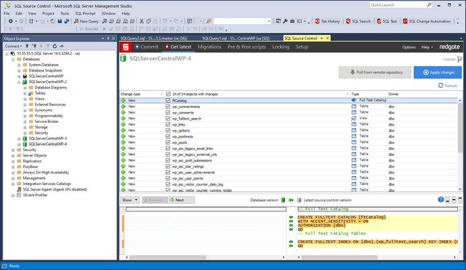Click the Database Engine Query icon
This screenshot has width=466, height=270.
click(x=105, y=21)
